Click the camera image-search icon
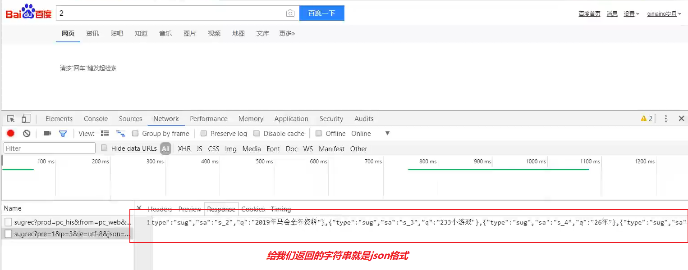688x270 pixels. coord(290,13)
